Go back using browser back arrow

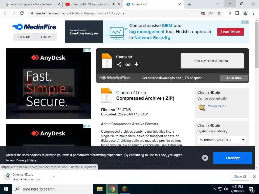click(x=6, y=13)
